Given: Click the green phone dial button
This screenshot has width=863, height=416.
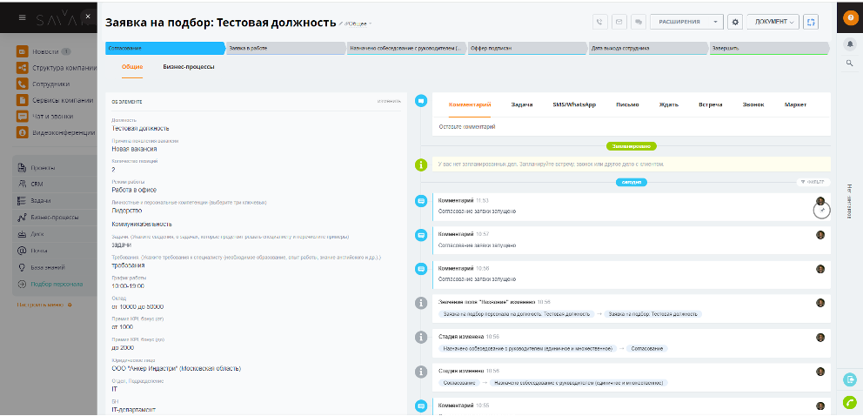Looking at the screenshot, I should coord(850,402).
